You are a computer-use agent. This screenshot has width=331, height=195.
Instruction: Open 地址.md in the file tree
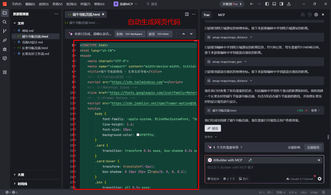click(x=28, y=31)
